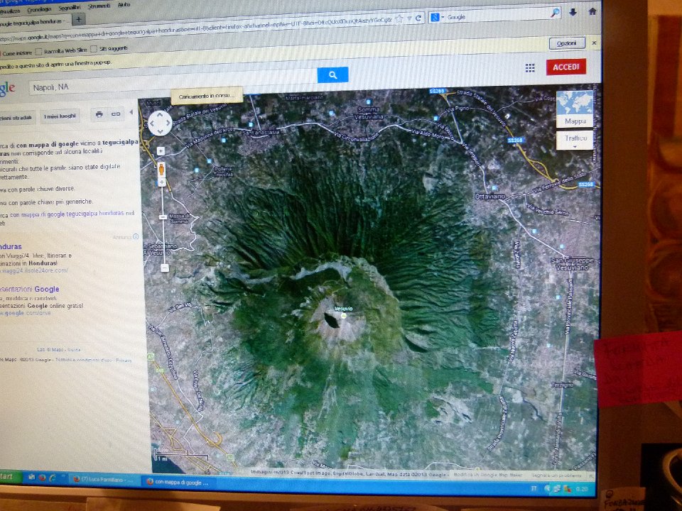Open the Traffico layer dropdown
The image size is (682, 511).
pos(575,141)
